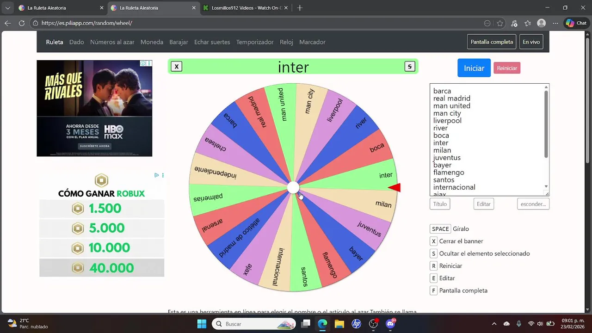Open the Moneda page

tap(152, 42)
